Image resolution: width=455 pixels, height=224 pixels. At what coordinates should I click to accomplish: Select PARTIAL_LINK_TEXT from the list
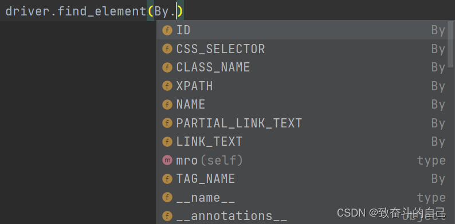point(302,123)
